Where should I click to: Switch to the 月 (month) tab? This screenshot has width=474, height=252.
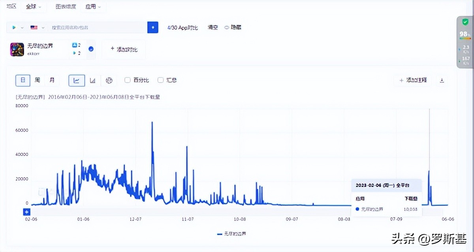pos(53,80)
